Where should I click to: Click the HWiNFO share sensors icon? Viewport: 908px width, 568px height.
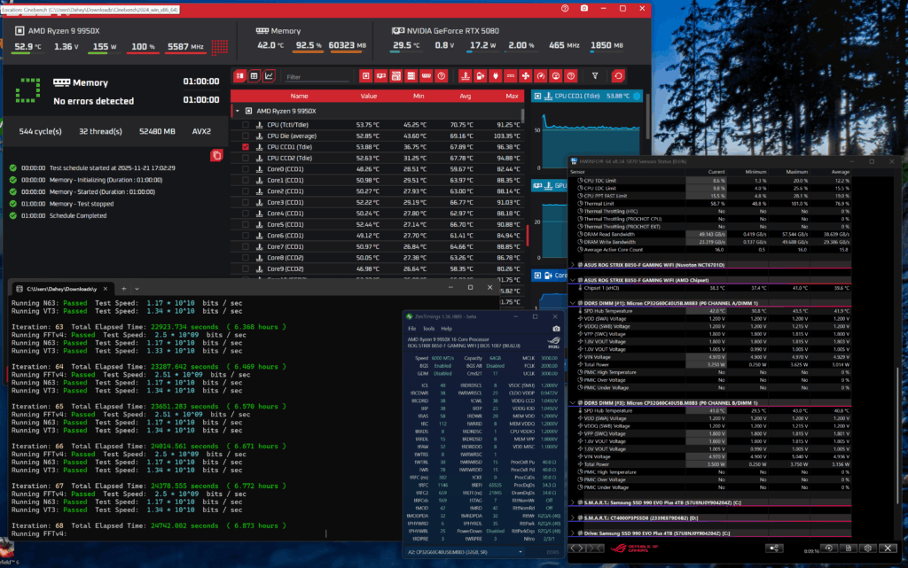click(x=774, y=549)
